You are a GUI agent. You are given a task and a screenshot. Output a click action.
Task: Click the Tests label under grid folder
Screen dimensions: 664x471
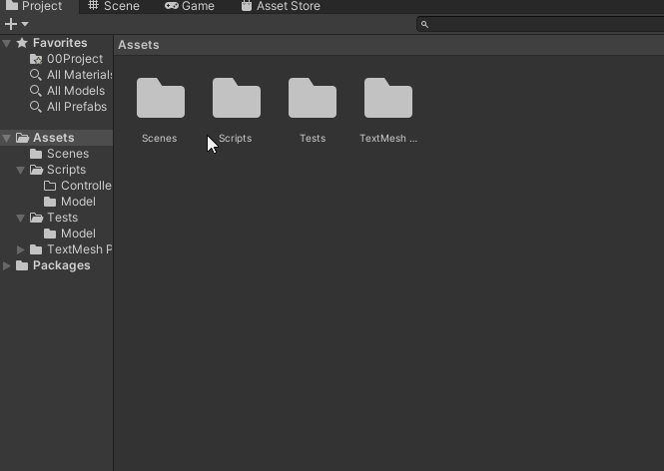[x=313, y=139]
